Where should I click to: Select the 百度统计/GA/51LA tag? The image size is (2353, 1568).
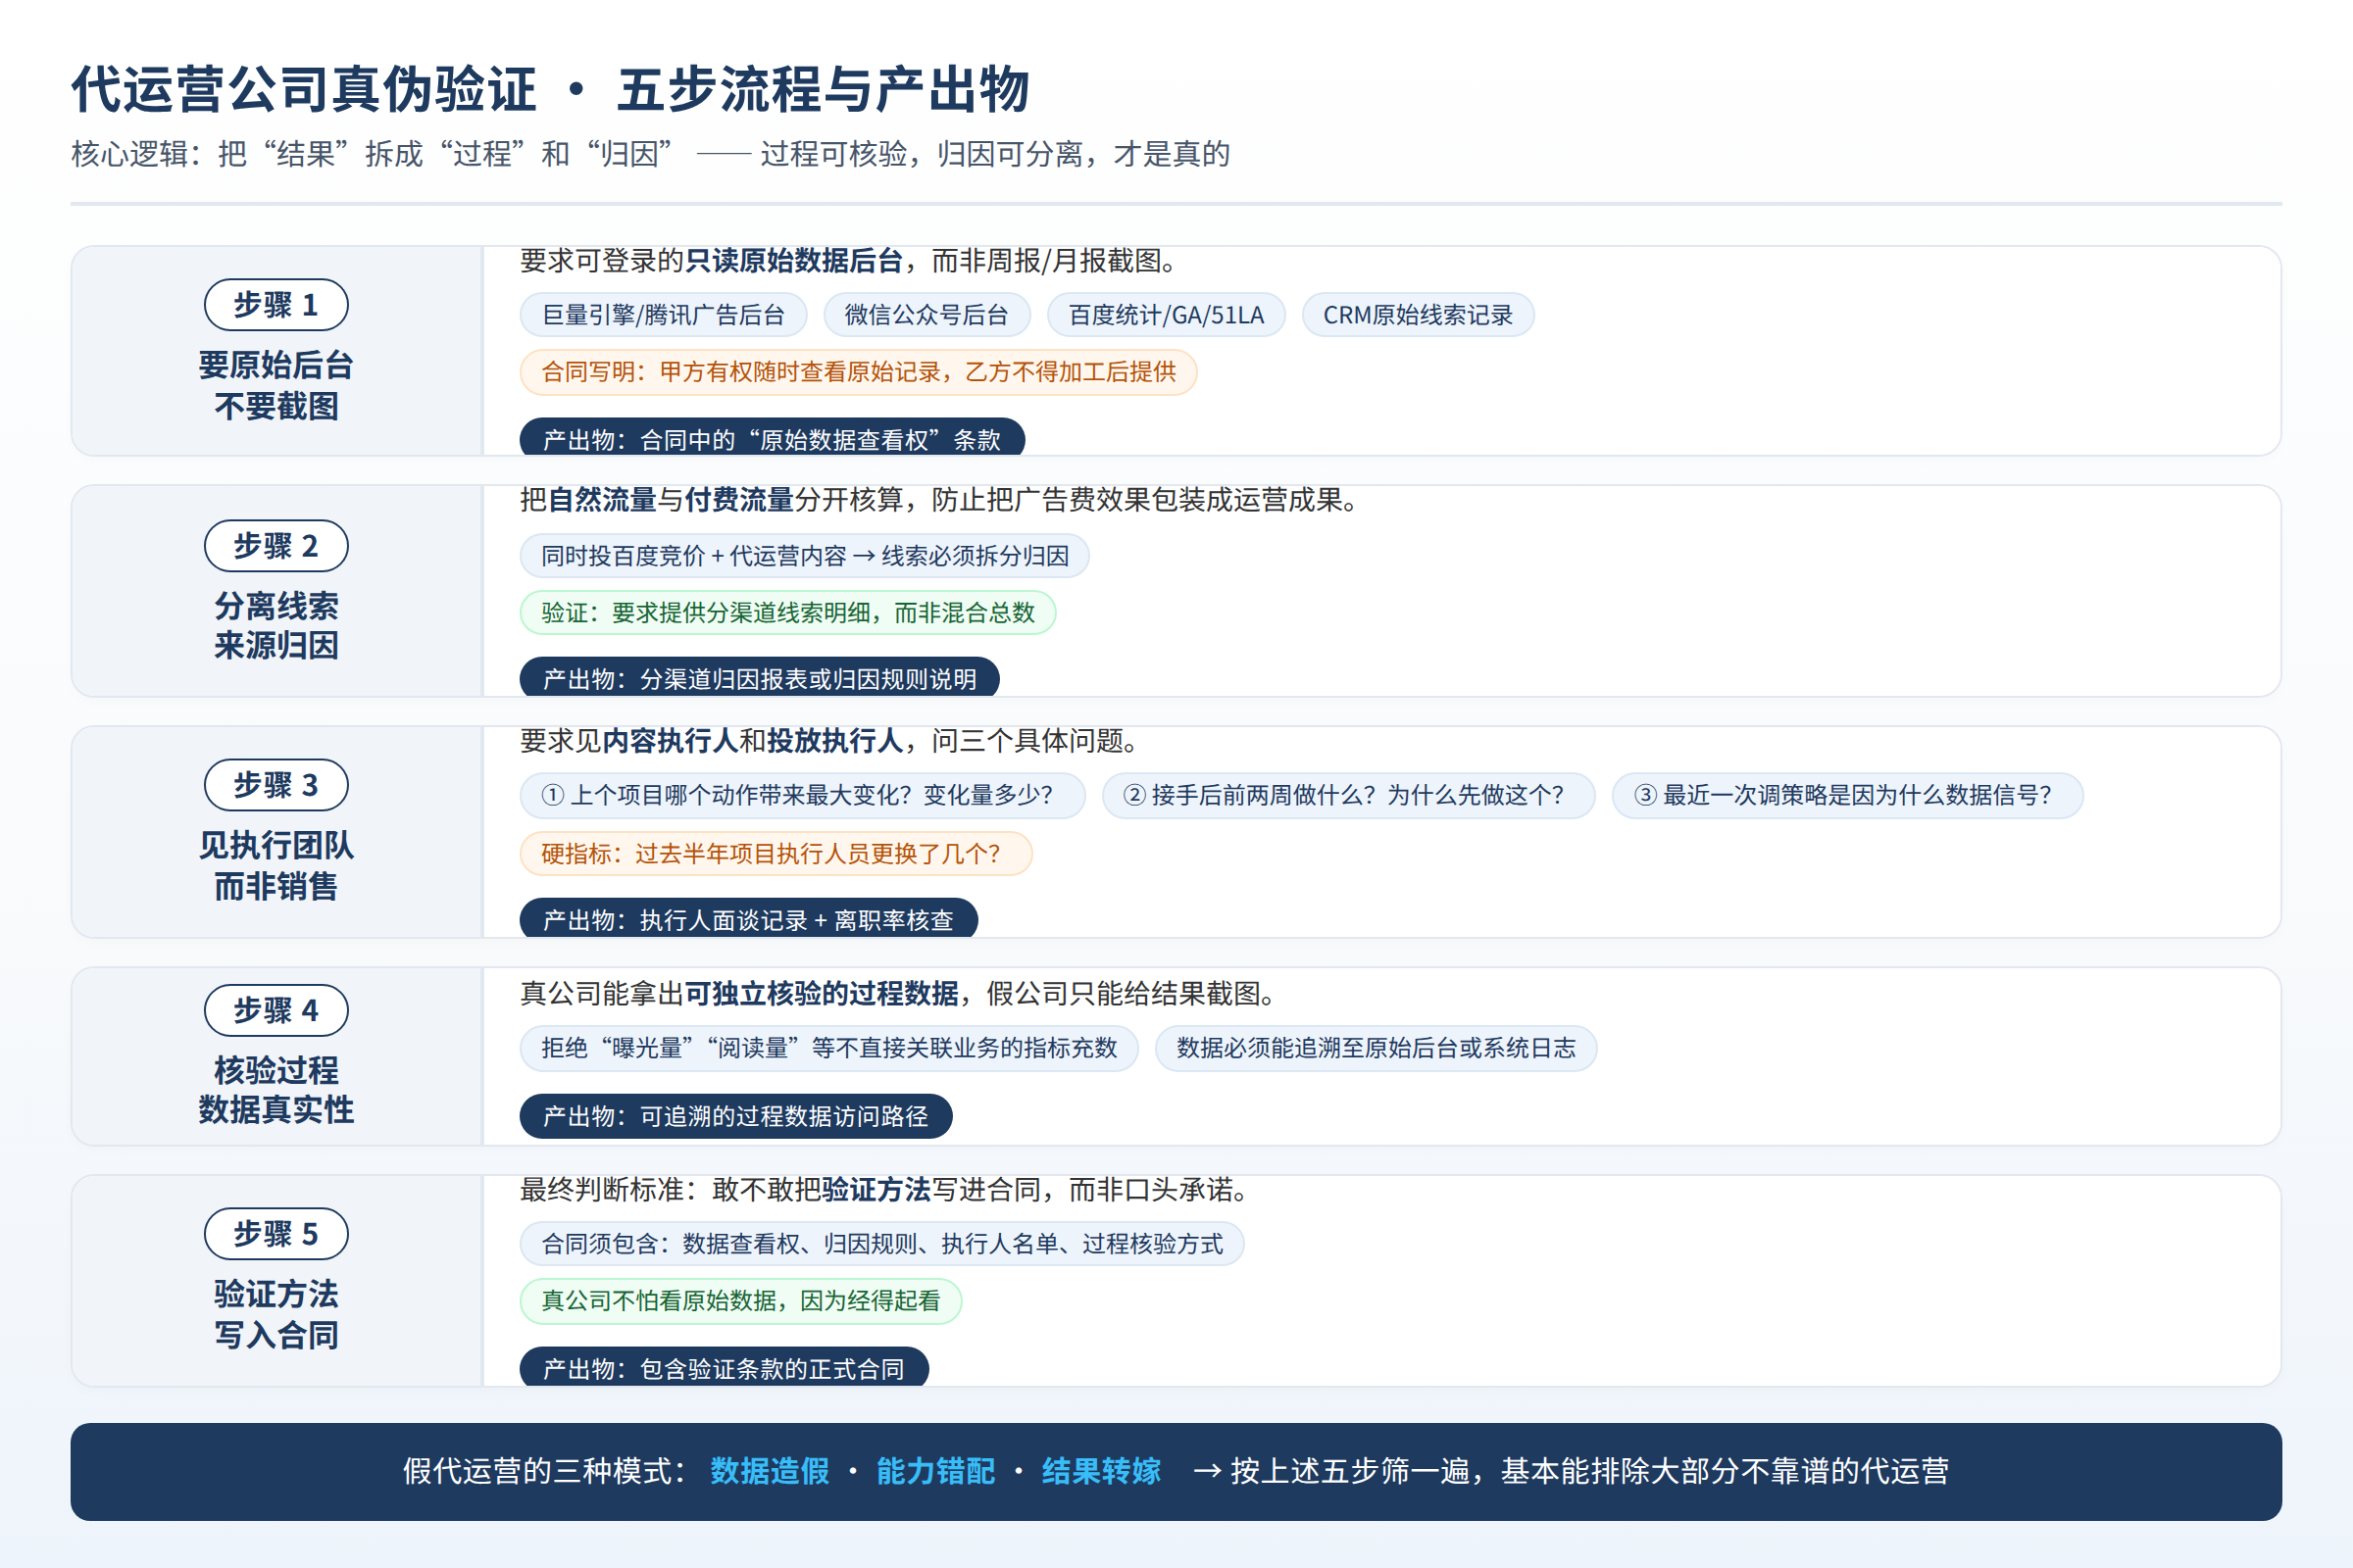click(1167, 315)
